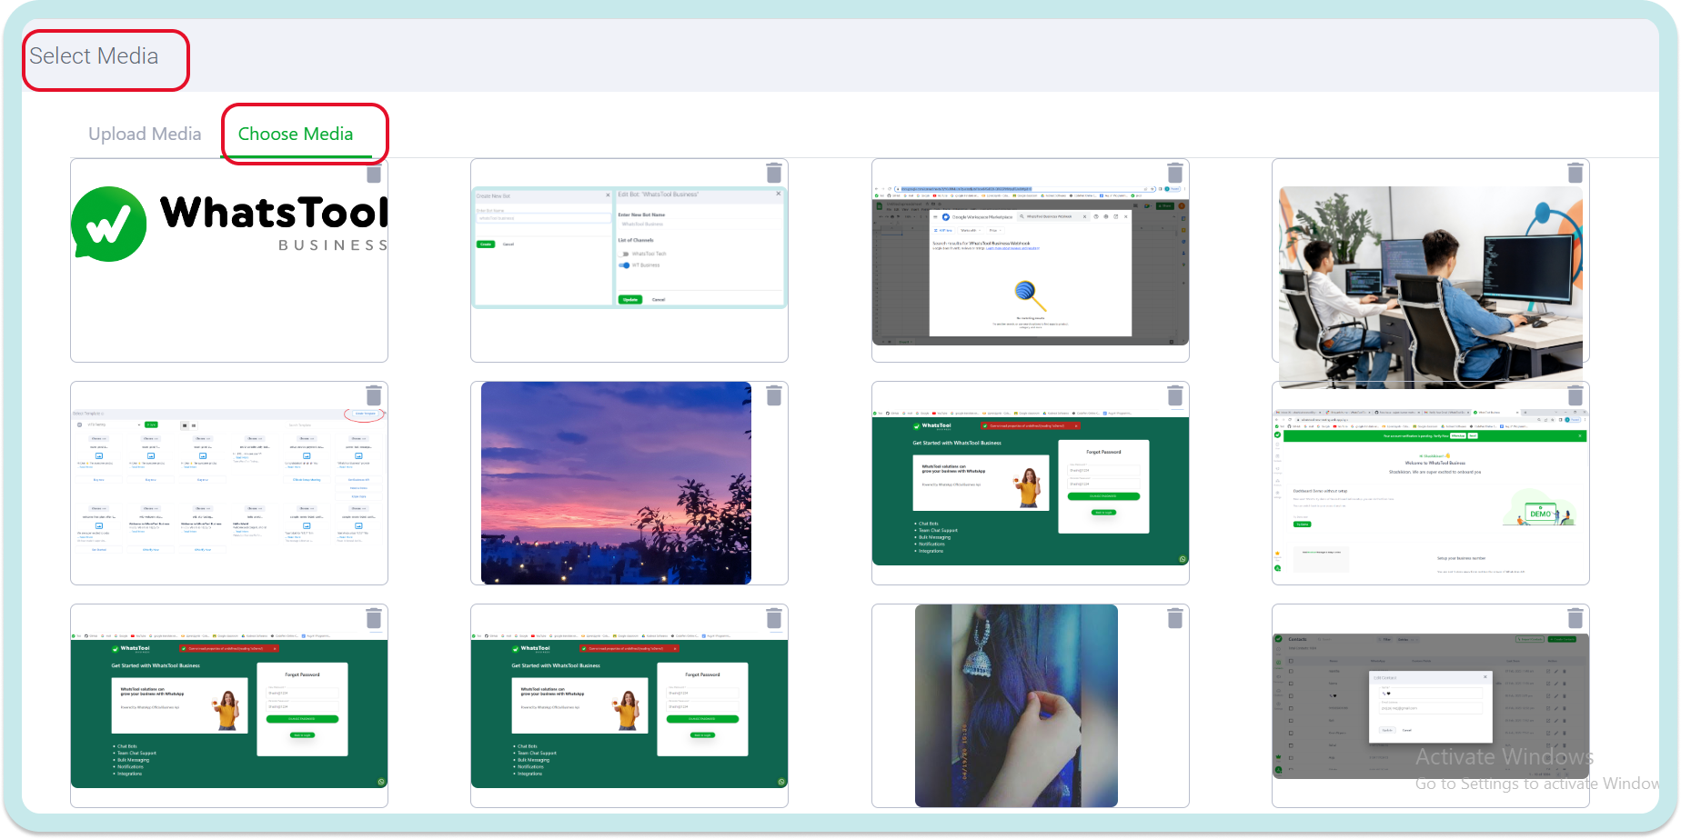Pick the Contacts page screenshot thumbnail

(x=1430, y=705)
